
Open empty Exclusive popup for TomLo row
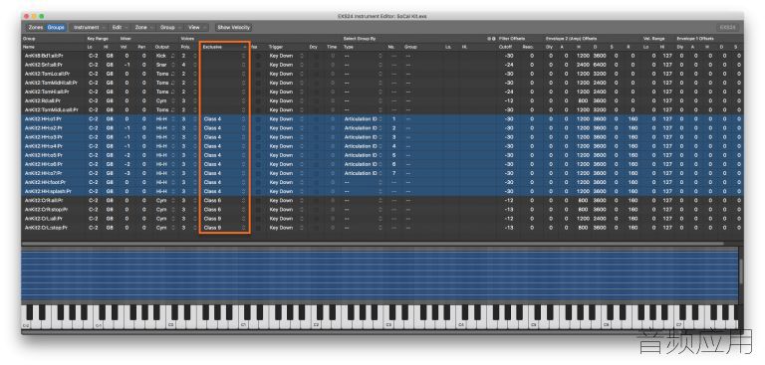point(224,74)
